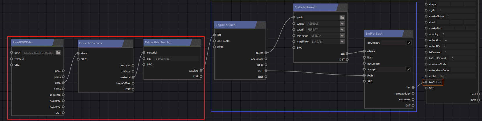482x121 pixels.
Task: Click the isCamera input socket
Action: (x=426, y=52)
